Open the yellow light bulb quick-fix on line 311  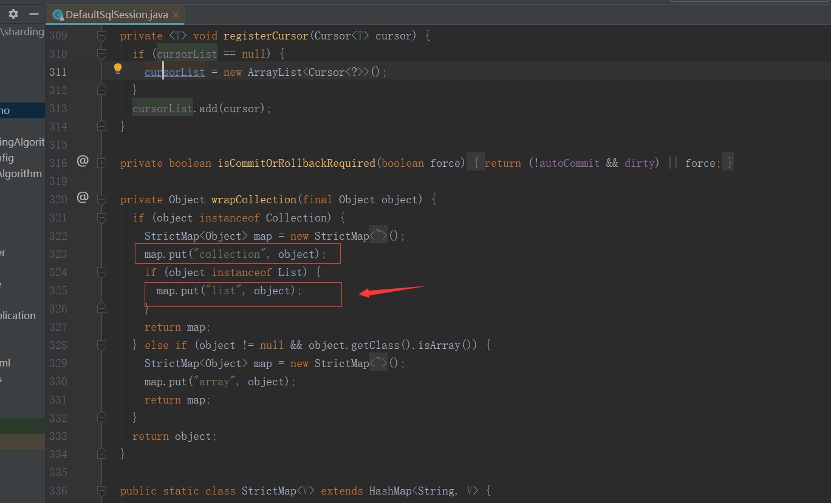tap(118, 69)
